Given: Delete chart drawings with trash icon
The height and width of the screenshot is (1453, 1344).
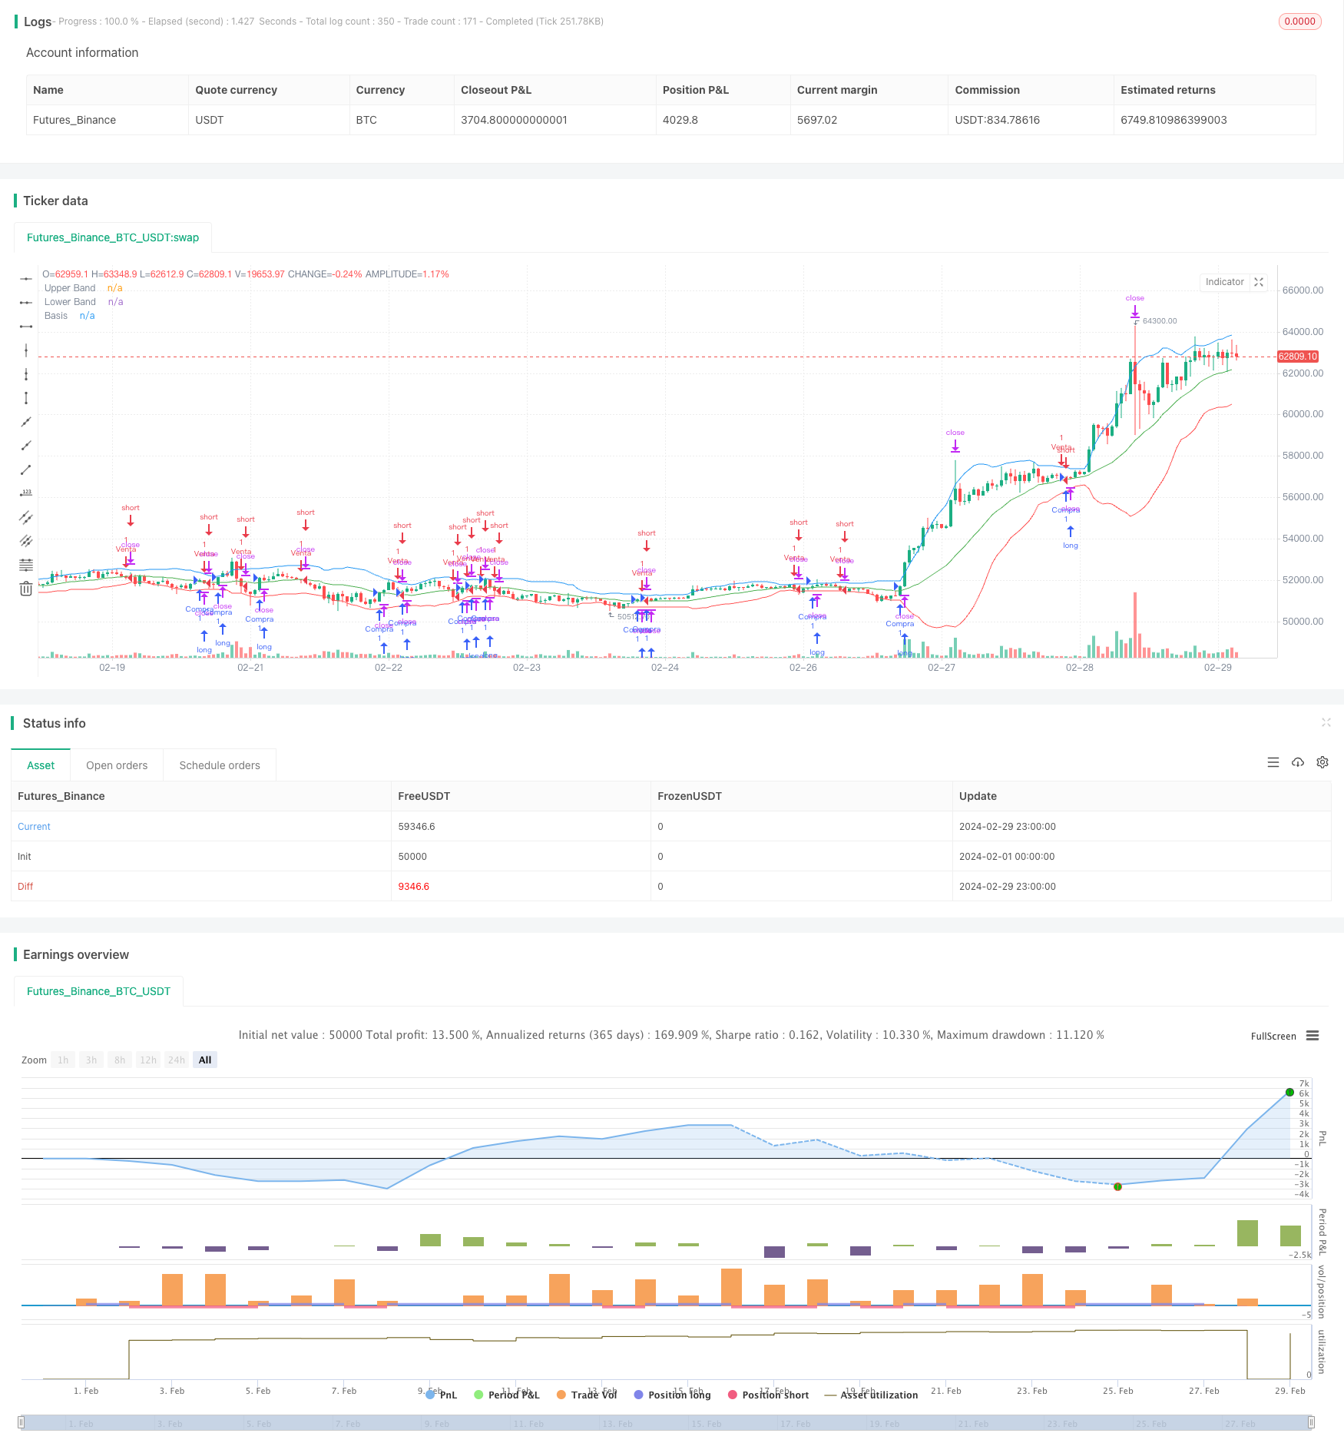Looking at the screenshot, I should (26, 589).
